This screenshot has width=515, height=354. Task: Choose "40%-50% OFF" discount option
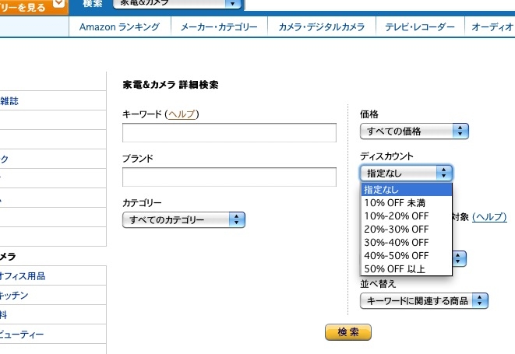click(396, 255)
